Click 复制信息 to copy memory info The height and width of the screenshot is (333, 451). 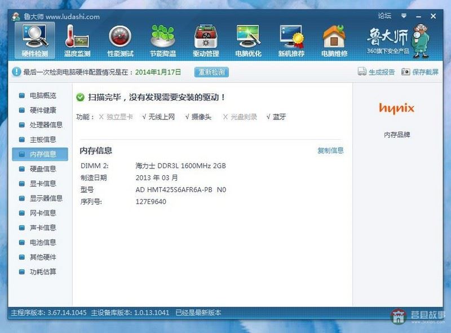330,150
